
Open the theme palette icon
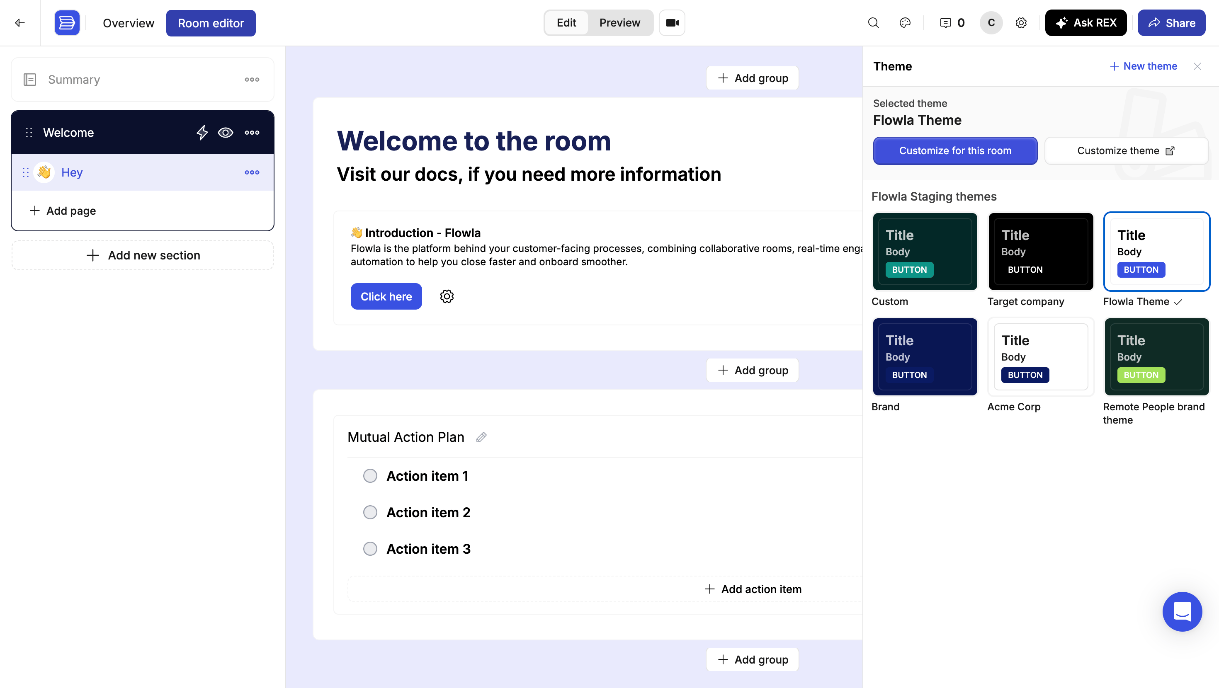pyautogui.click(x=905, y=23)
